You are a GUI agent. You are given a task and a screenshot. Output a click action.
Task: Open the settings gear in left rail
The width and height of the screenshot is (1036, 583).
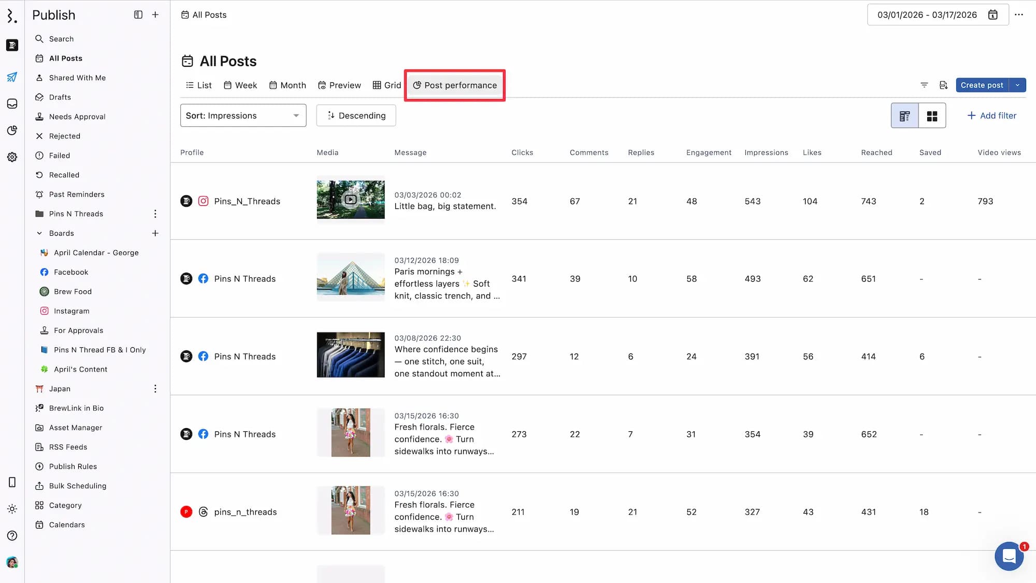[x=12, y=157]
